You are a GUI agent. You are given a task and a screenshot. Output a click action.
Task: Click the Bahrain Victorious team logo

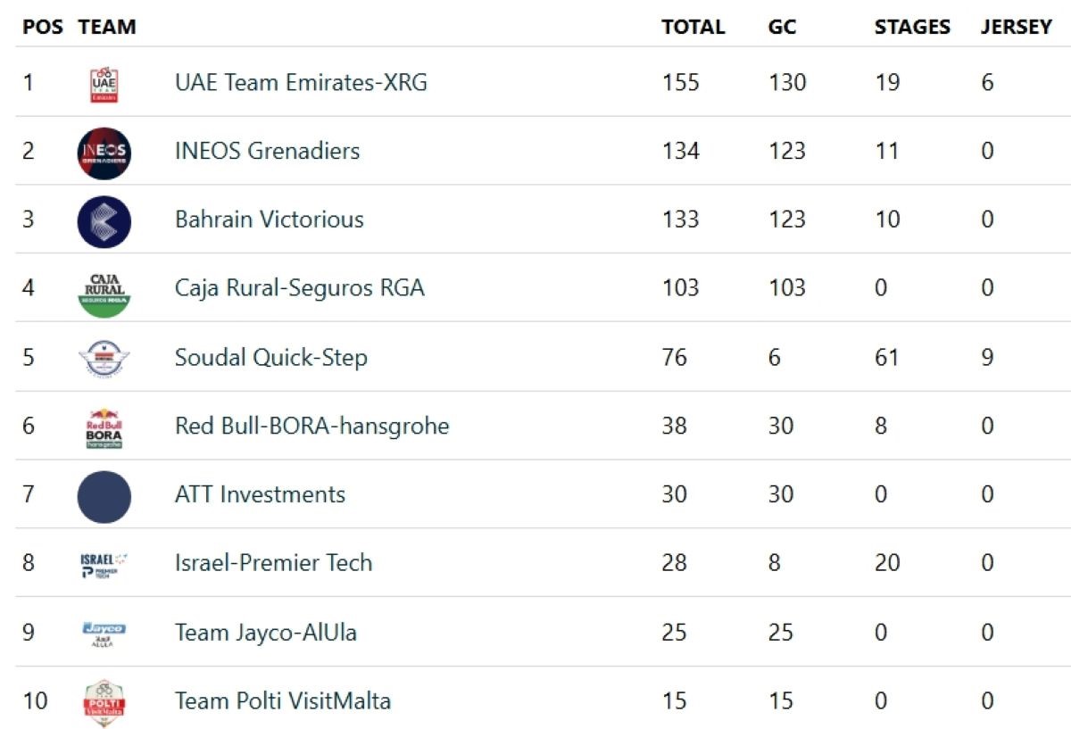[x=104, y=221]
